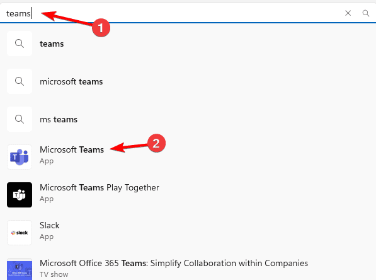Click the App label under Microsoft Teams
The width and height of the screenshot is (376, 280).
pos(47,161)
